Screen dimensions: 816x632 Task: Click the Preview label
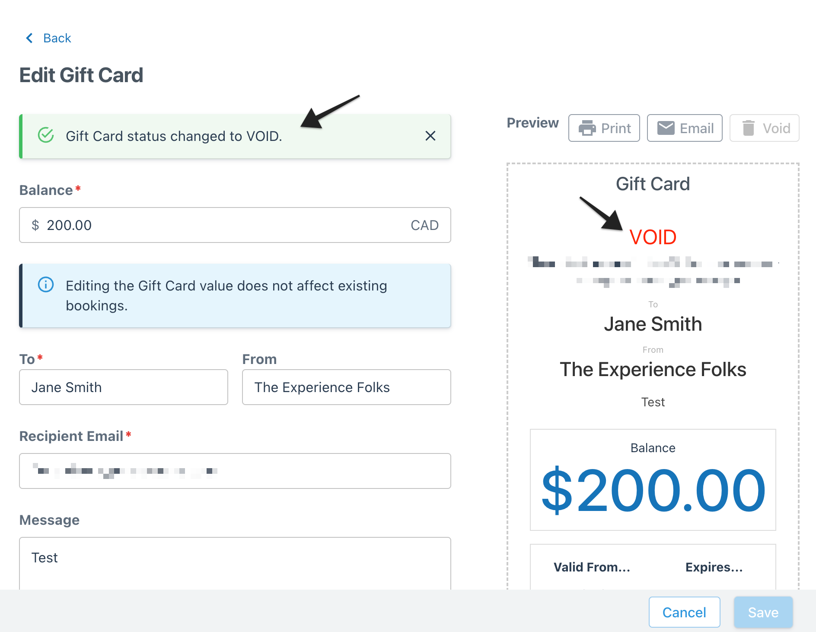pyautogui.click(x=532, y=123)
